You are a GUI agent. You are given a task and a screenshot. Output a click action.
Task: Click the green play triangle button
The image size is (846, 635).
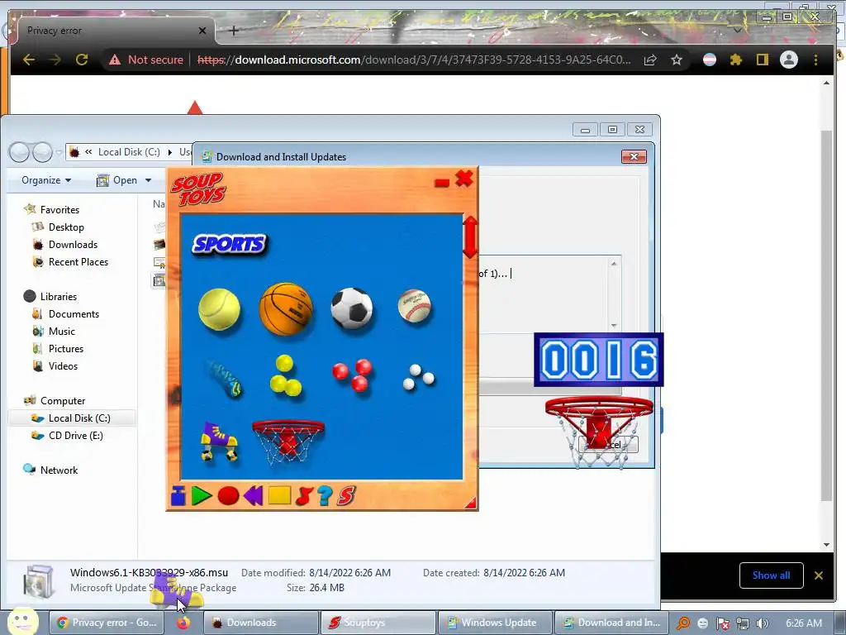tap(202, 495)
